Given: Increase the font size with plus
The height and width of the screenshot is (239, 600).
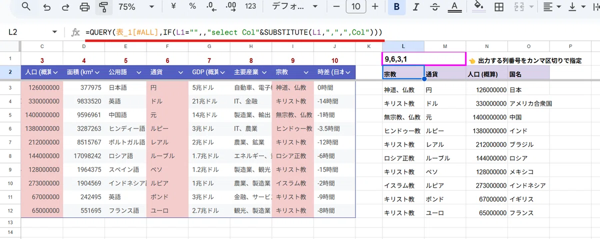Looking at the screenshot, I should (375, 7).
